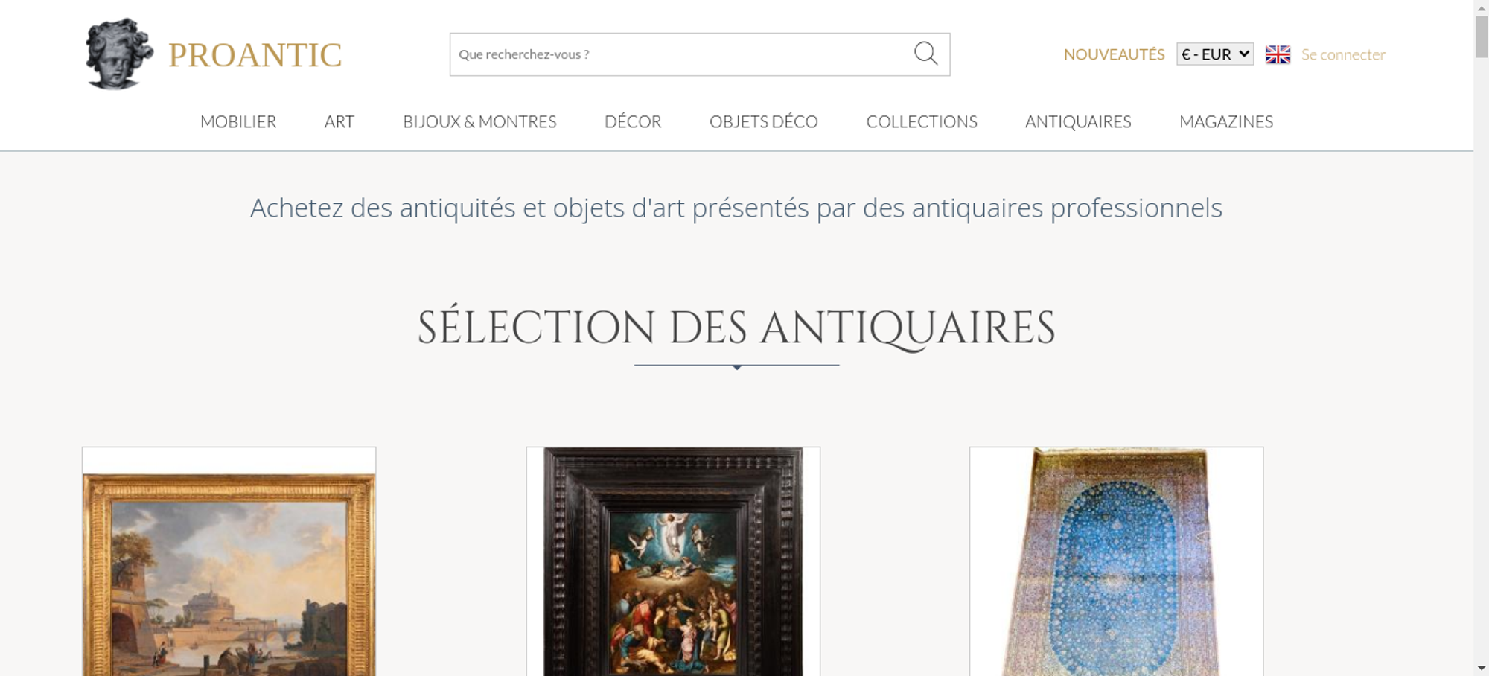Open the DÉCOR category menu
The height and width of the screenshot is (676, 1489).
click(633, 121)
